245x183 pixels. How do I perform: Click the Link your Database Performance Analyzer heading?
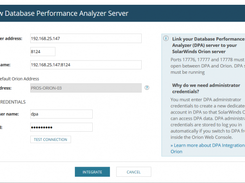coord(208,46)
